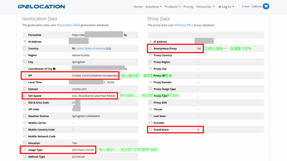Image resolution: width=287 pixels, height=161 pixels.
Task: Tick the Mobile Network Code checkbox
Action: (25, 136)
